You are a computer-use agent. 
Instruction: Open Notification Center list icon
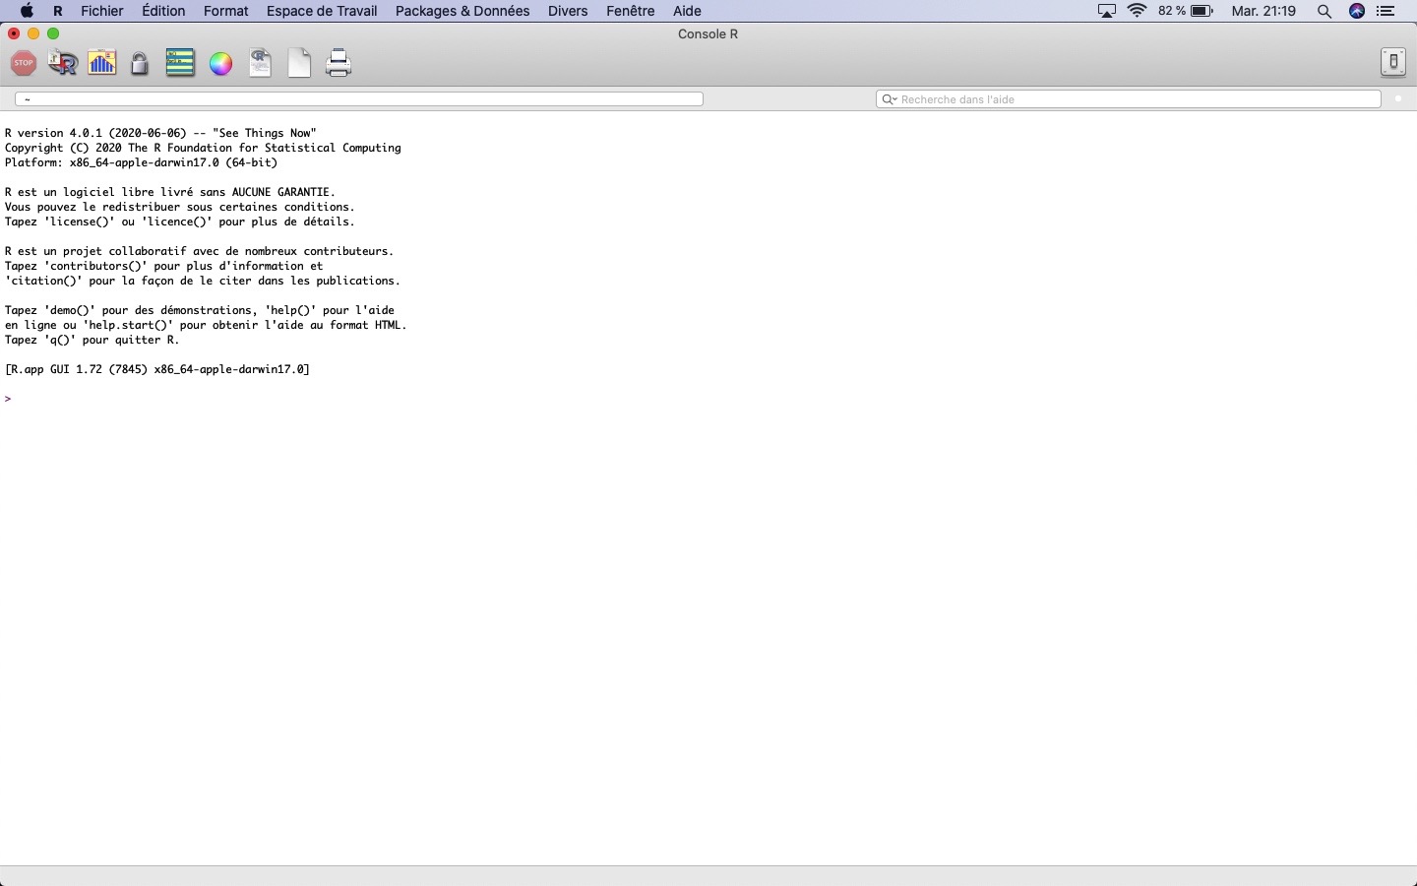point(1386,11)
